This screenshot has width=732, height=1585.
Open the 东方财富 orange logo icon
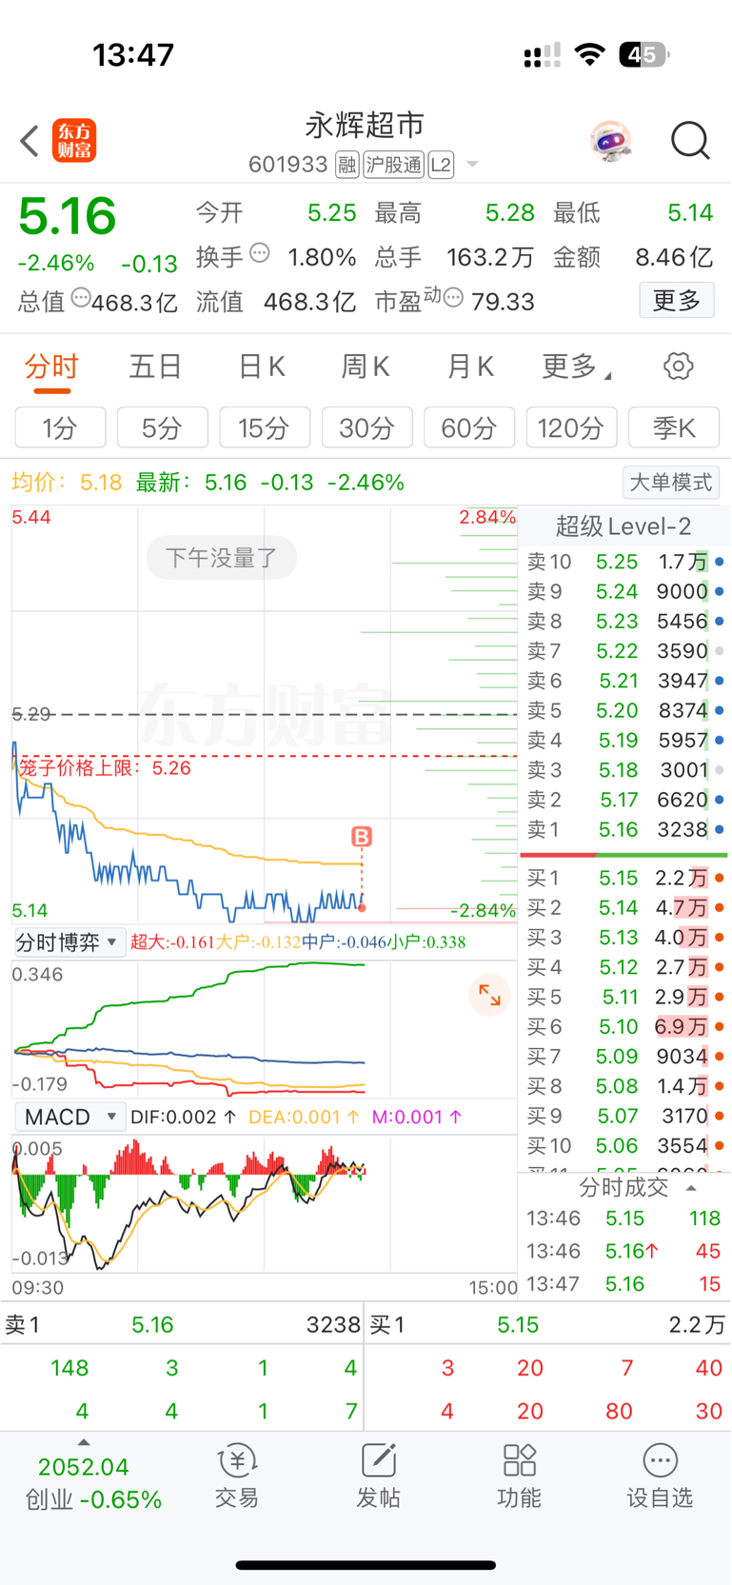pos(74,141)
